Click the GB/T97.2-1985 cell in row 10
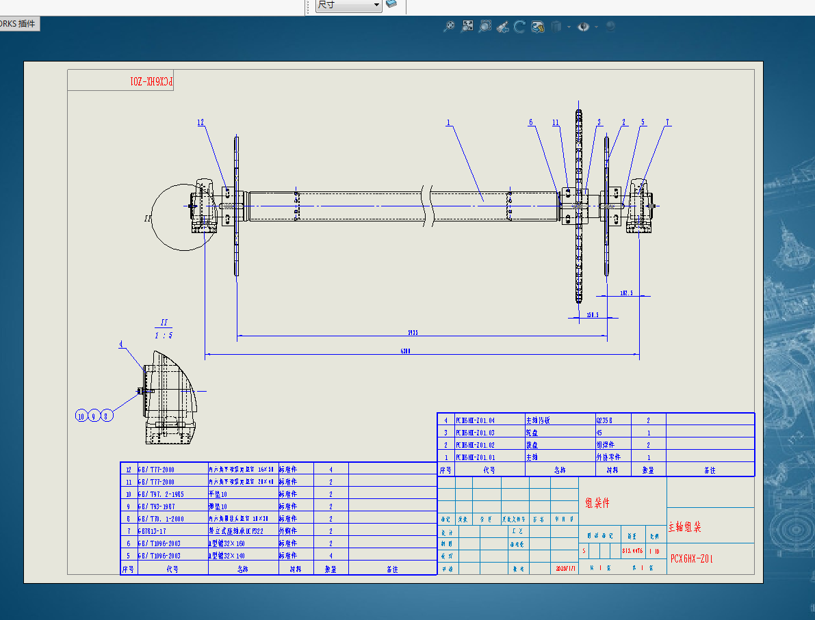Viewport: 815px width, 620px height. tap(172, 494)
